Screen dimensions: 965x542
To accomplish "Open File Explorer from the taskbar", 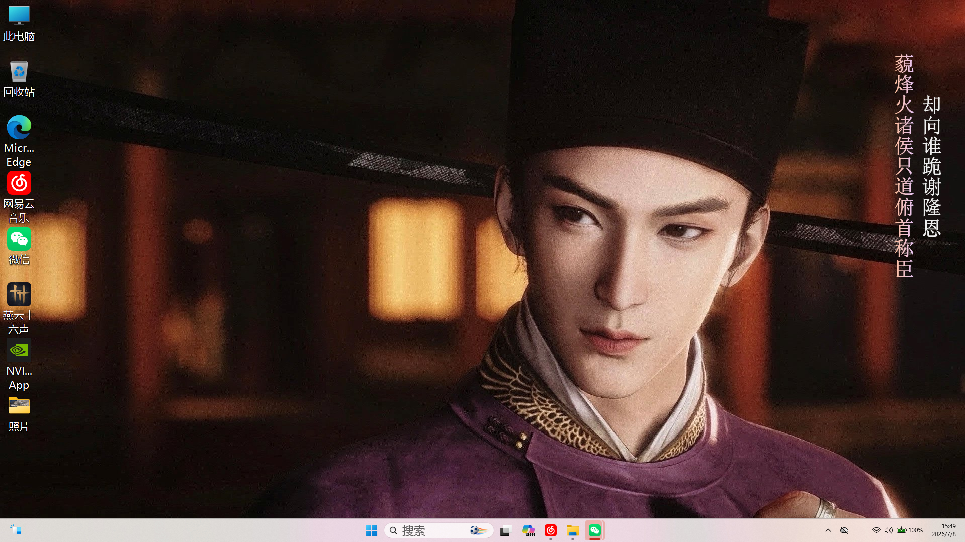I will tap(573, 530).
